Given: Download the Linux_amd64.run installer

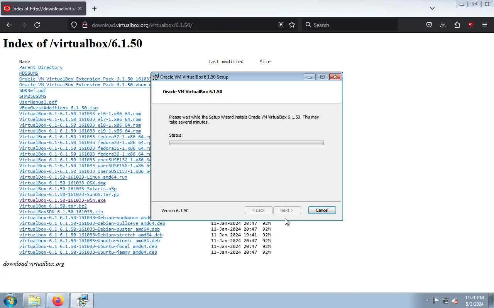Looking at the screenshot, I should click(x=73, y=177).
